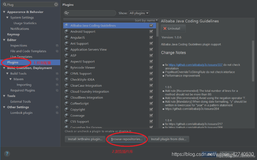Click the Cloud Foundry integration plugin icon
Viewport: 257px width, 160px height.
[67, 91]
